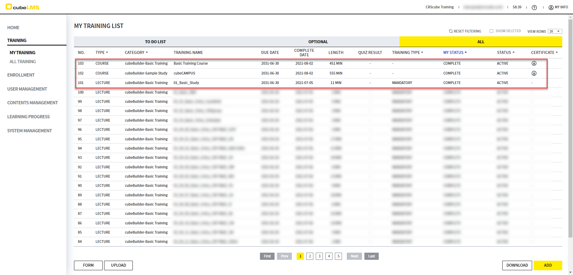Click the yellow Add button
573x275 pixels.
pyautogui.click(x=548, y=265)
